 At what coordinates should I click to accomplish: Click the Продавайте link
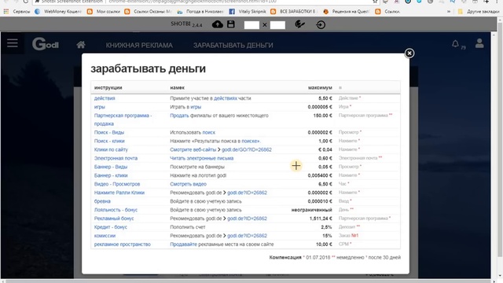coord(183,244)
